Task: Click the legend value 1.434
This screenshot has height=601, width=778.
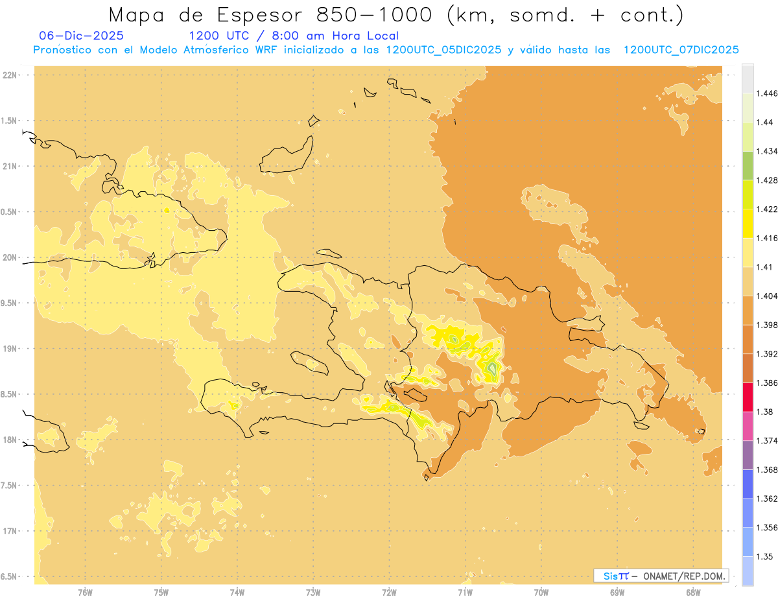Action: point(767,151)
